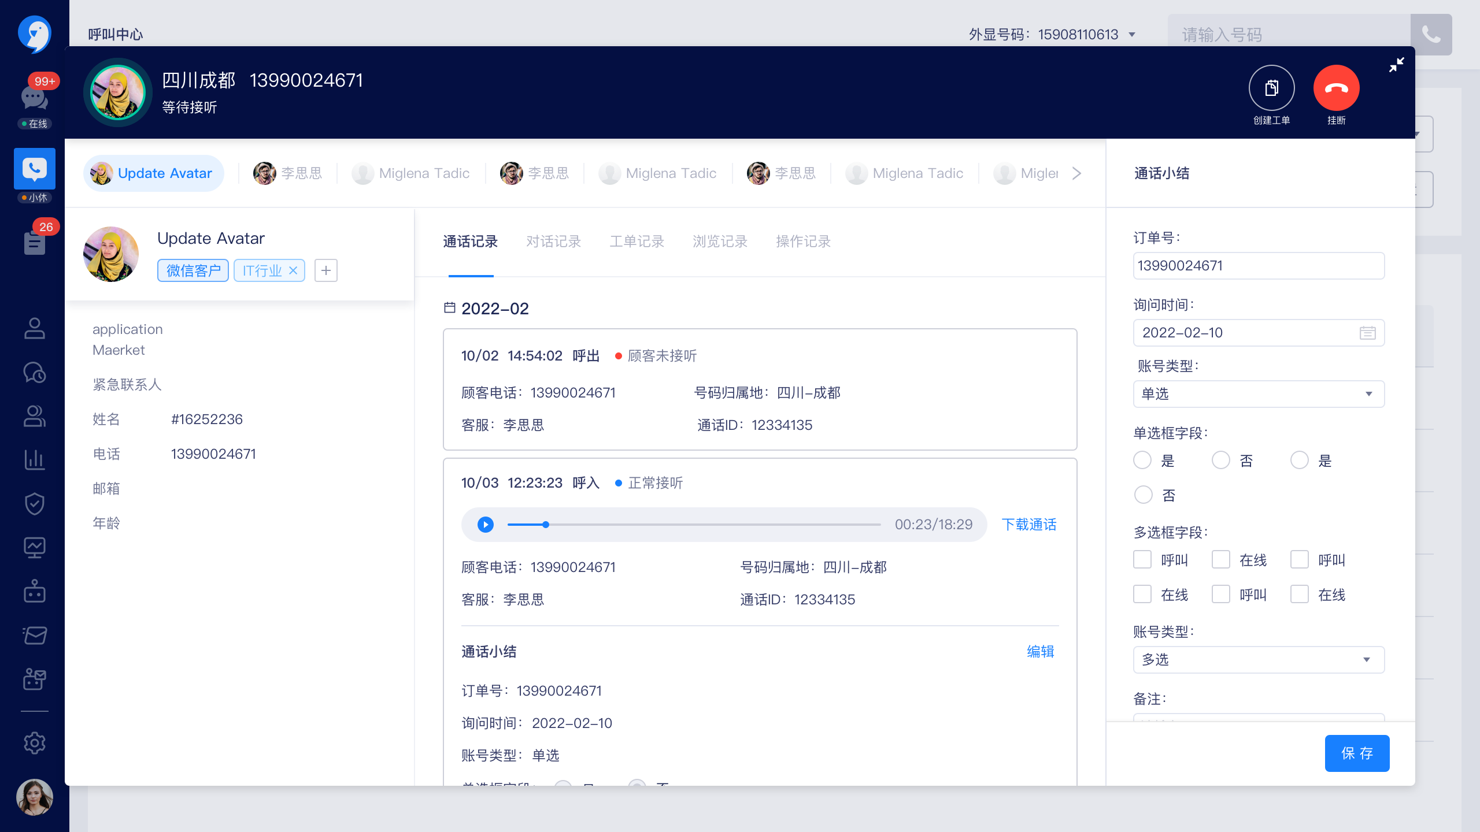This screenshot has height=832, width=1480.
Task: Click the create work order icon
Action: coord(1271,88)
